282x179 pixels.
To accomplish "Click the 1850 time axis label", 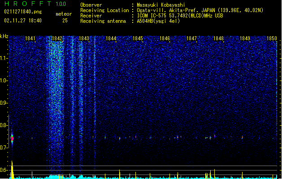I will pos(272,38).
